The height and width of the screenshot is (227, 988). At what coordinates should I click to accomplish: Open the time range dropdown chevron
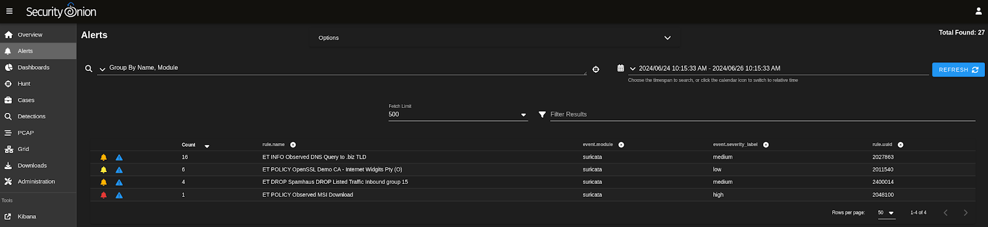click(x=632, y=69)
